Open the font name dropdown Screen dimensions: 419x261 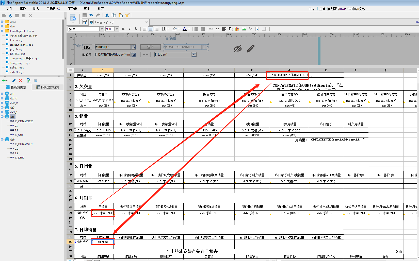(x=102, y=29)
